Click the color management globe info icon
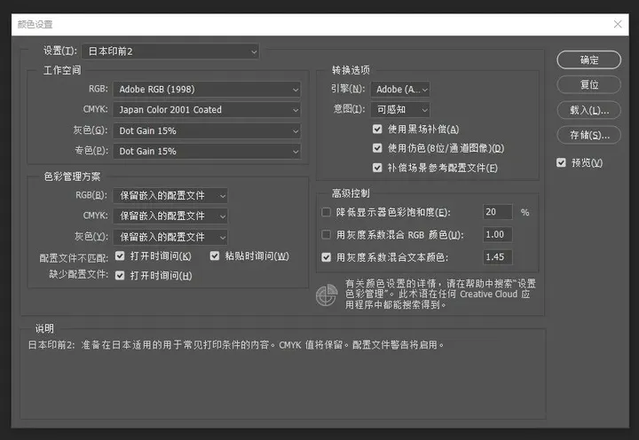639x440 pixels. 327,295
